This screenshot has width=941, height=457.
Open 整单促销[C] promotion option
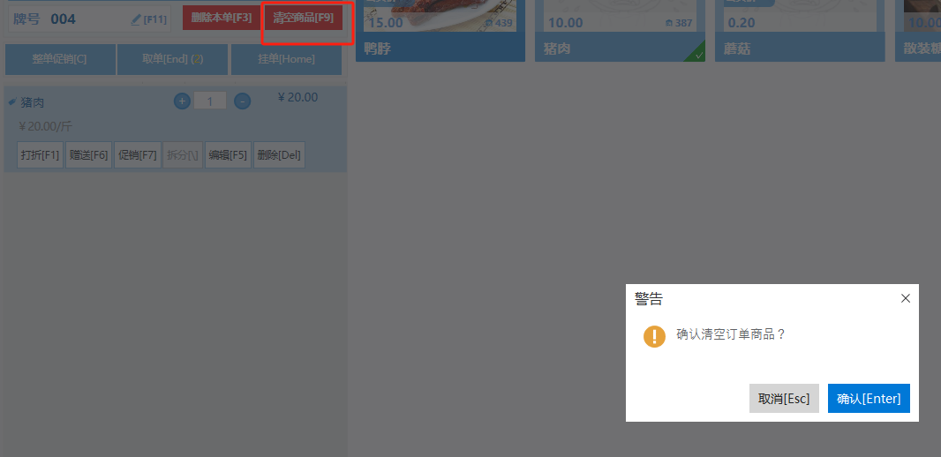(60, 59)
